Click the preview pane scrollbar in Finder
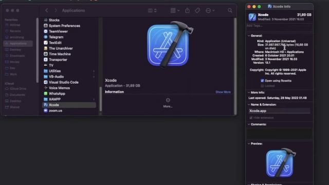 coord(235,66)
